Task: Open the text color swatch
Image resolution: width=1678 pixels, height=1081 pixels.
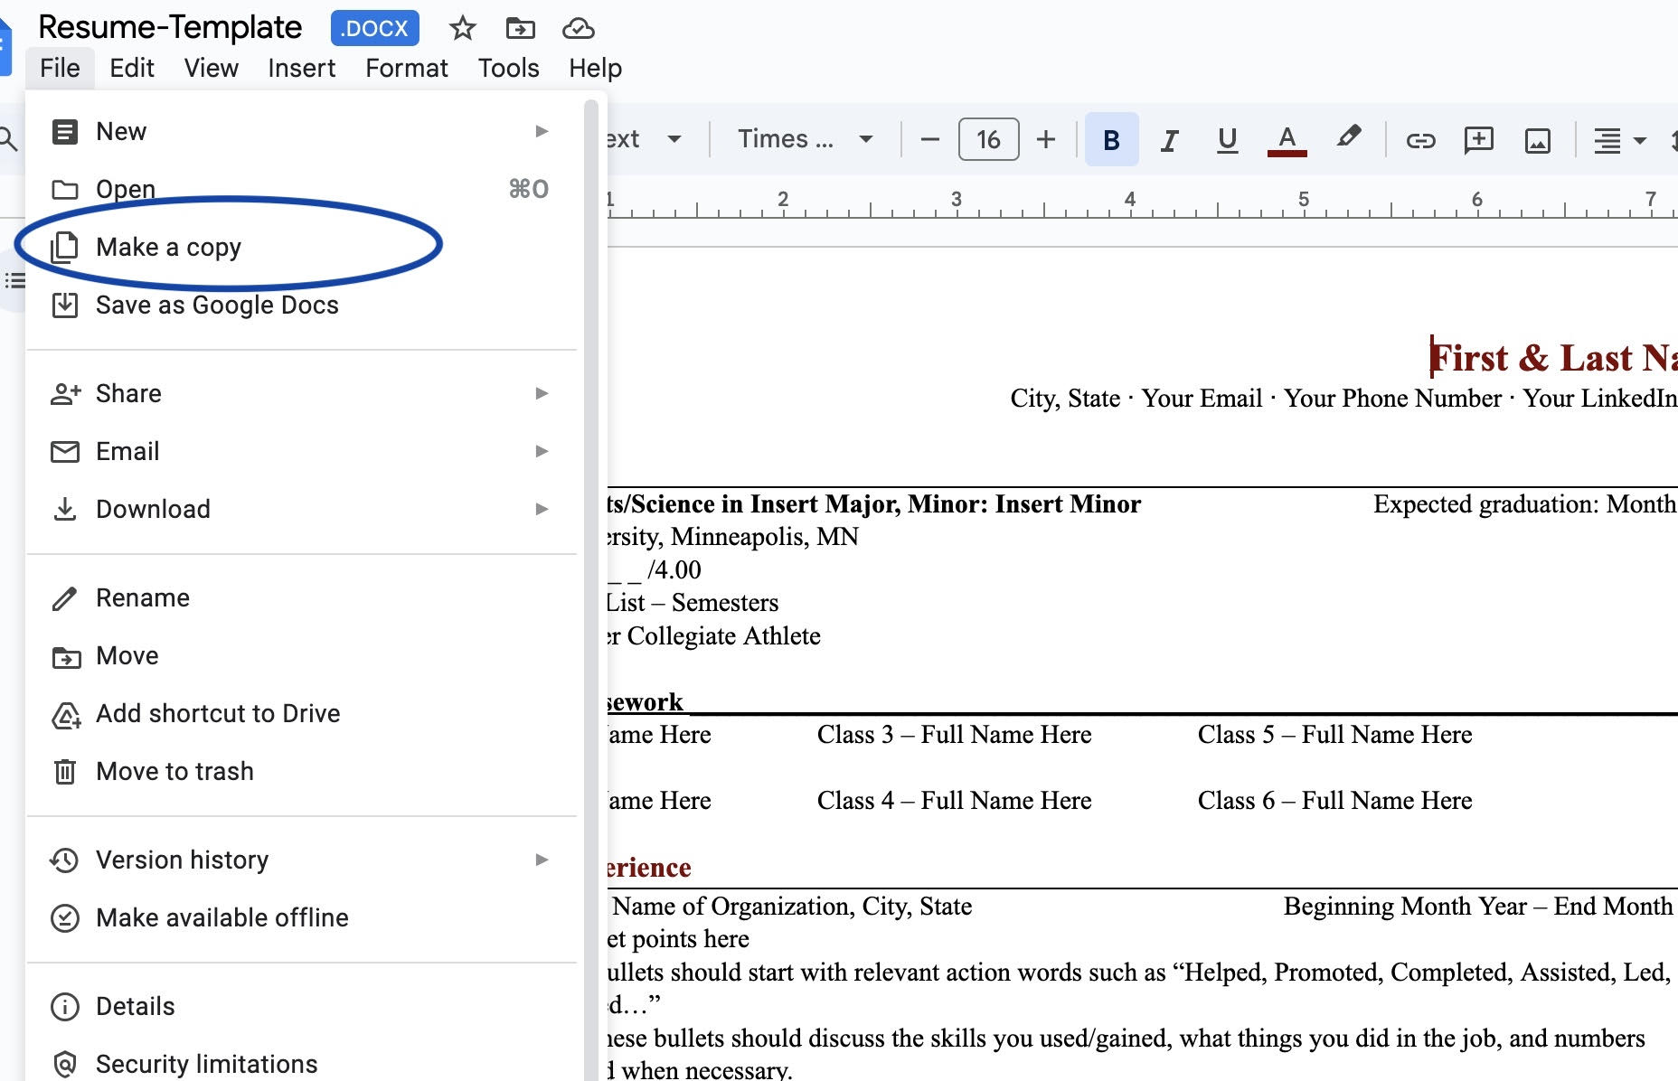Action: [1287, 139]
